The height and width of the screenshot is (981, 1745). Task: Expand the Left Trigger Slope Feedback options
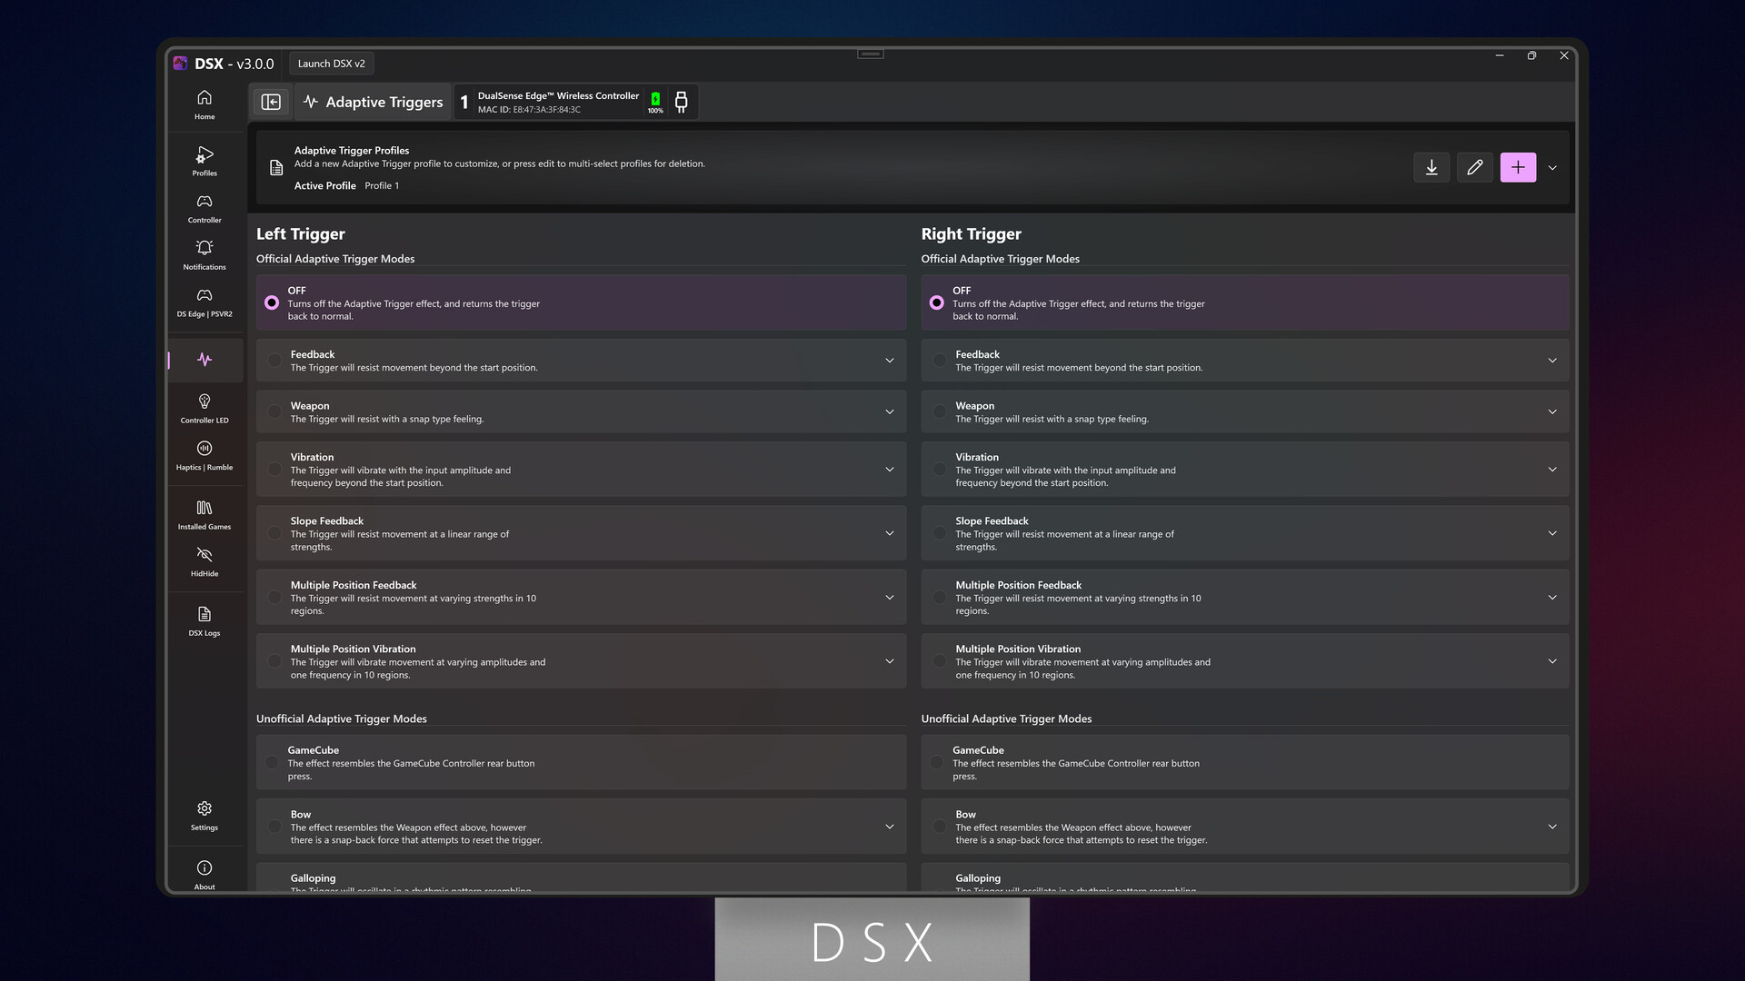(889, 533)
